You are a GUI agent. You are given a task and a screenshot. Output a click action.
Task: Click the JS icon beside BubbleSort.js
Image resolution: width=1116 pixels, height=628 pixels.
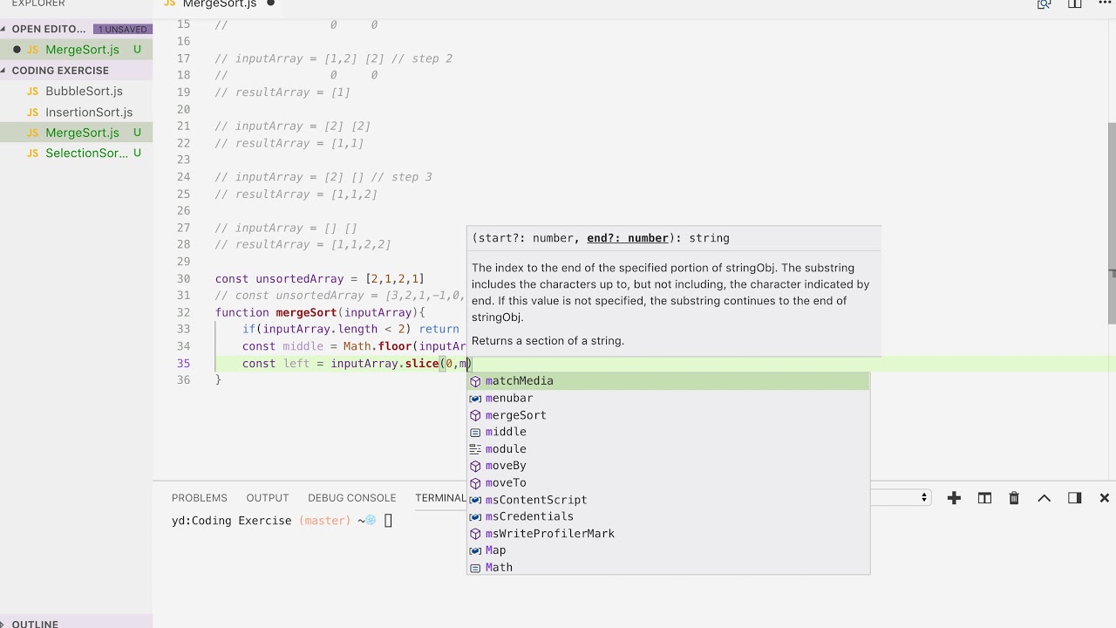click(x=32, y=92)
